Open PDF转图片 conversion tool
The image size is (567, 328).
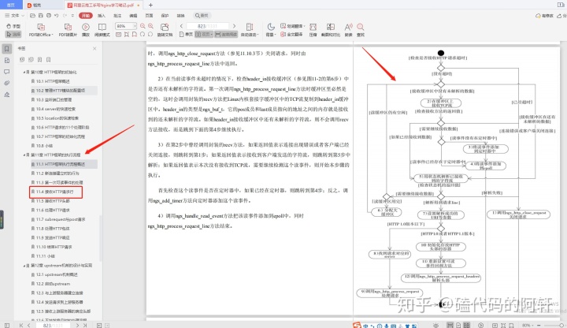click(x=68, y=30)
